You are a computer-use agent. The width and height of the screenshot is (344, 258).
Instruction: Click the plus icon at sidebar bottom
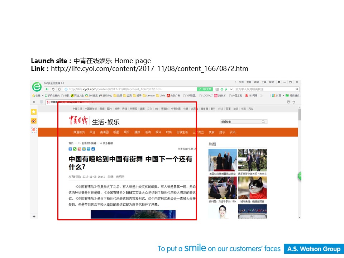coord(34,216)
